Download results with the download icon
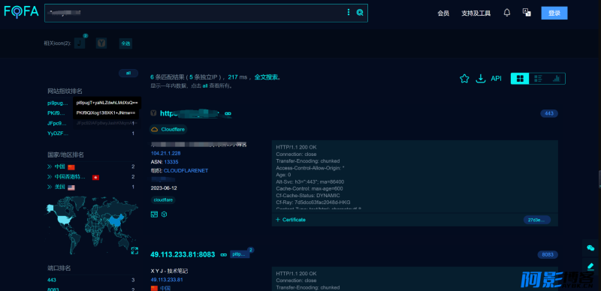 (x=480, y=79)
